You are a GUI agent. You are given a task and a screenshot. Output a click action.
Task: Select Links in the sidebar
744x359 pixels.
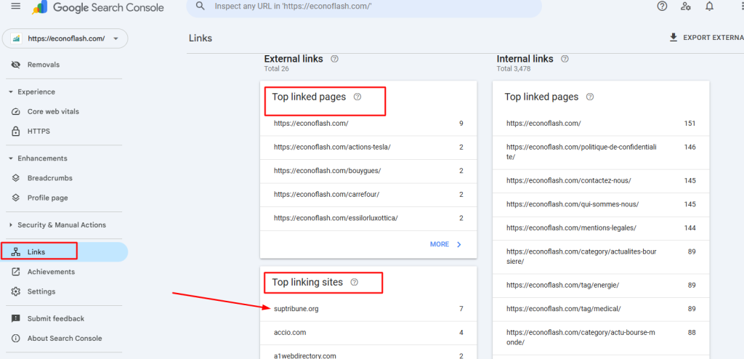click(65, 252)
